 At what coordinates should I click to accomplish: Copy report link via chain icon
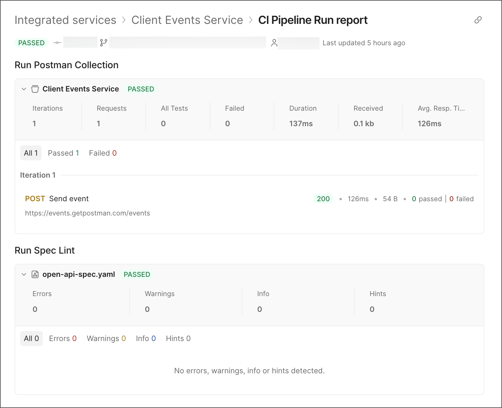478,20
